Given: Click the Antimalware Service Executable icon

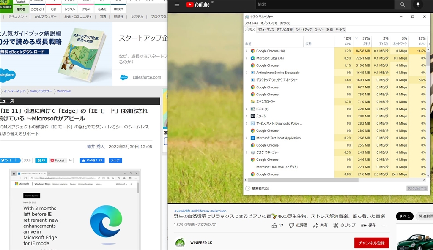Looking at the screenshot, I should coord(252,73).
